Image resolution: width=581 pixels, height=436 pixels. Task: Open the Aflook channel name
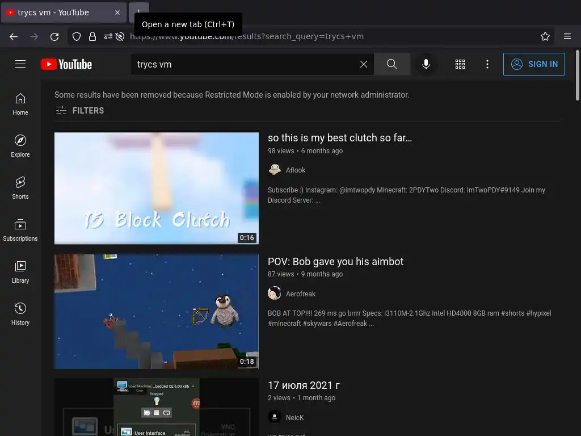click(296, 170)
